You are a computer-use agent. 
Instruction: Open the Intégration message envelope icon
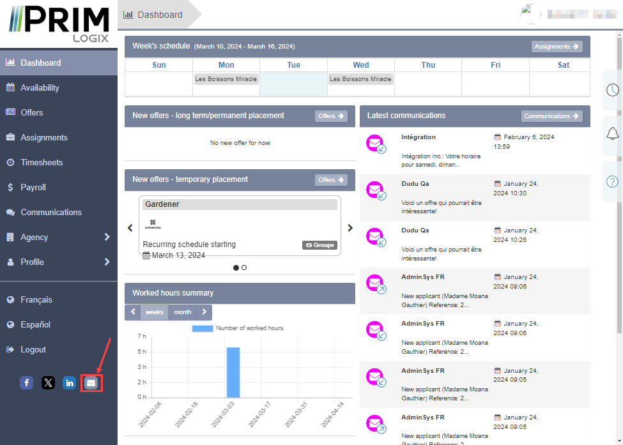pyautogui.click(x=375, y=144)
